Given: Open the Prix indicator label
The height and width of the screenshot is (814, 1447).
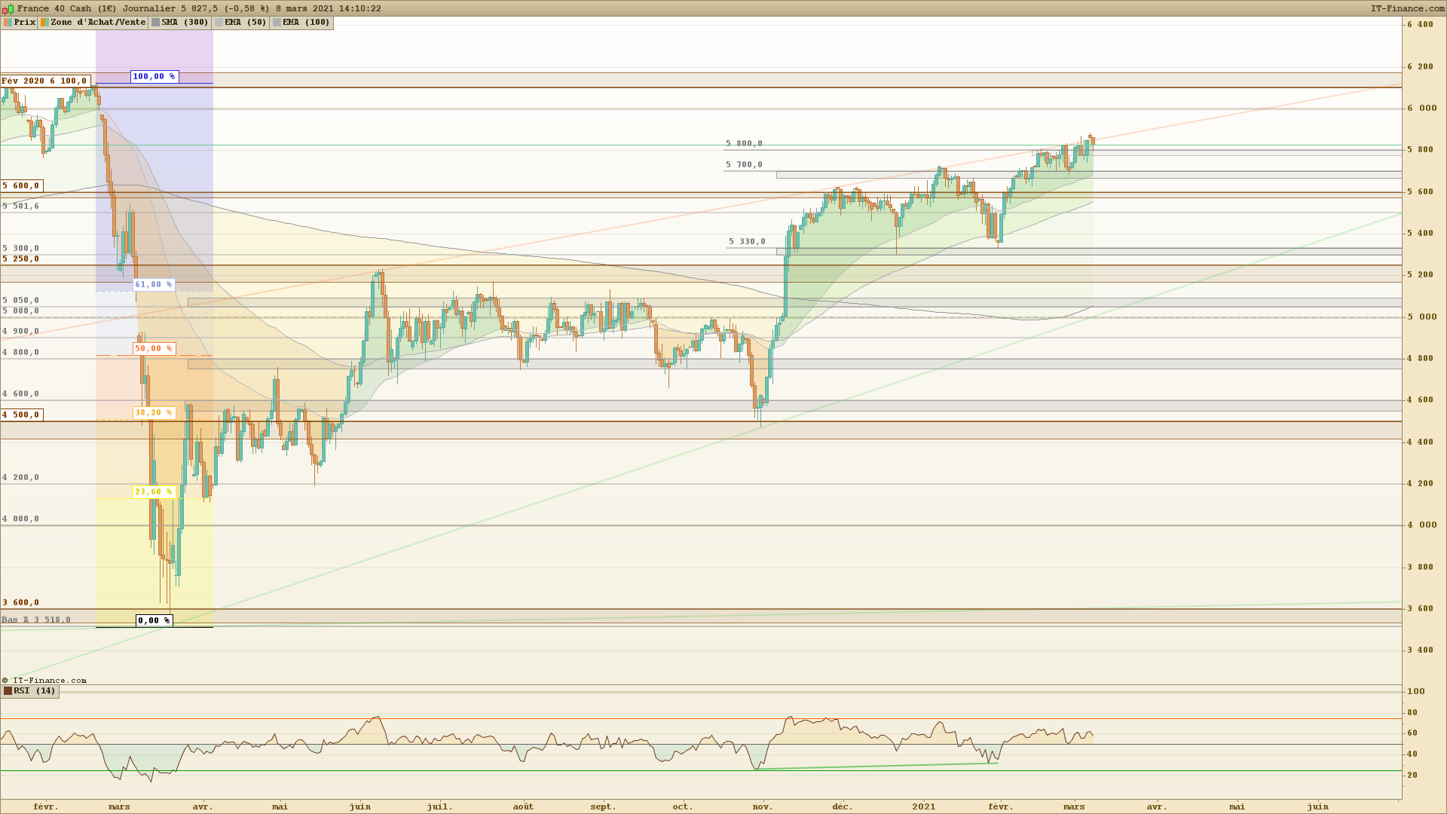Looking at the screenshot, I should (25, 23).
